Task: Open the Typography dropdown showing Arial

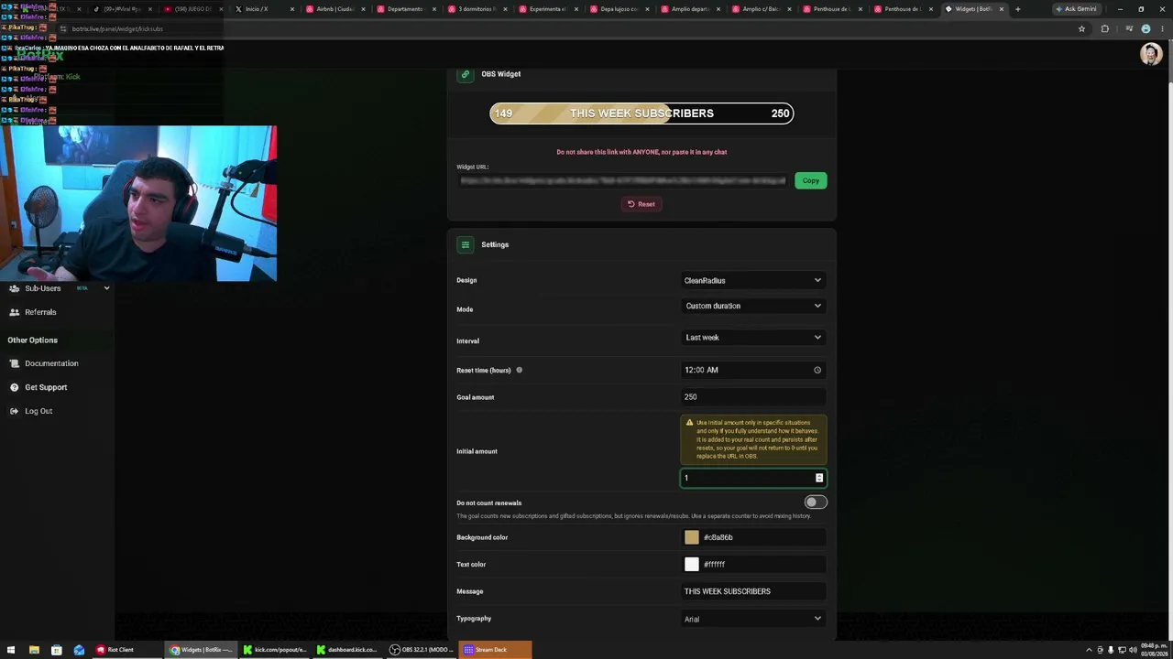Action: click(752, 619)
